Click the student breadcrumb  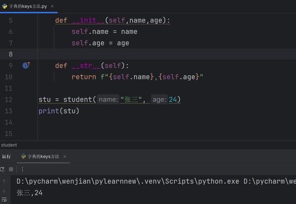point(9,145)
